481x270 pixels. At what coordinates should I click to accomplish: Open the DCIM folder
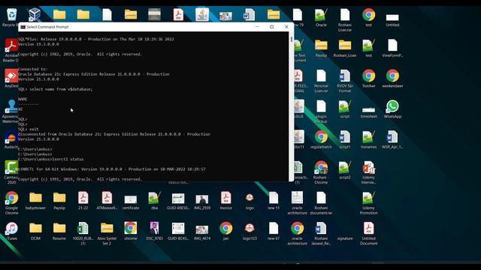(x=35, y=231)
